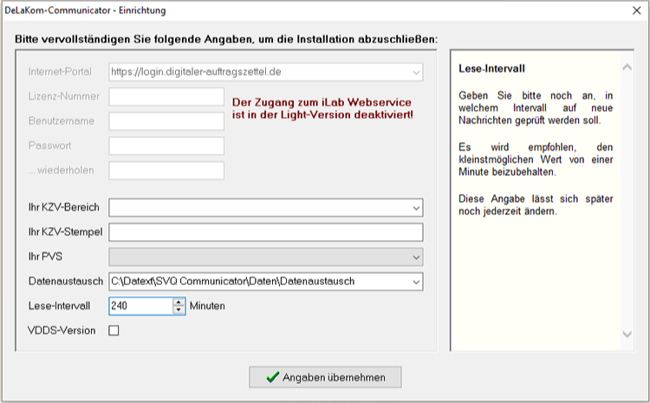
Task: Expand the Ihr KZV-Bereich dropdown
Action: 415,208
